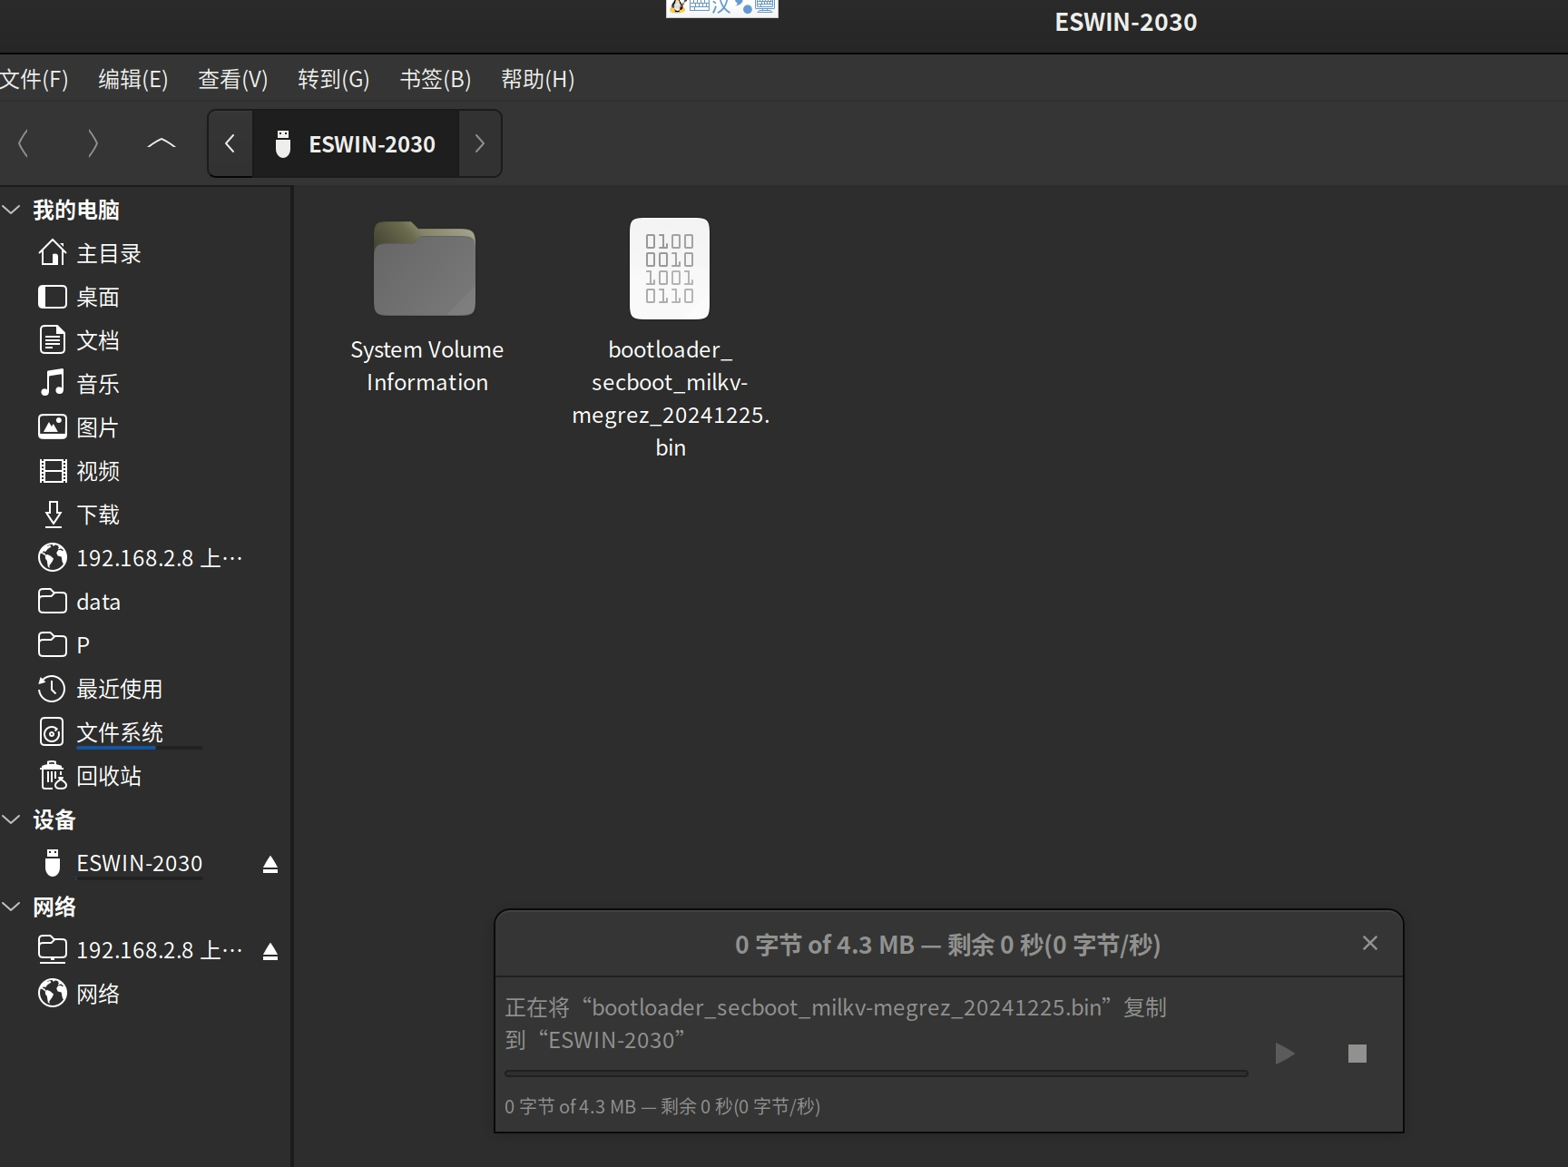Image resolution: width=1568 pixels, height=1167 pixels.
Task: Select ESWIN-2030 device in sidebar
Action: [x=139, y=863]
